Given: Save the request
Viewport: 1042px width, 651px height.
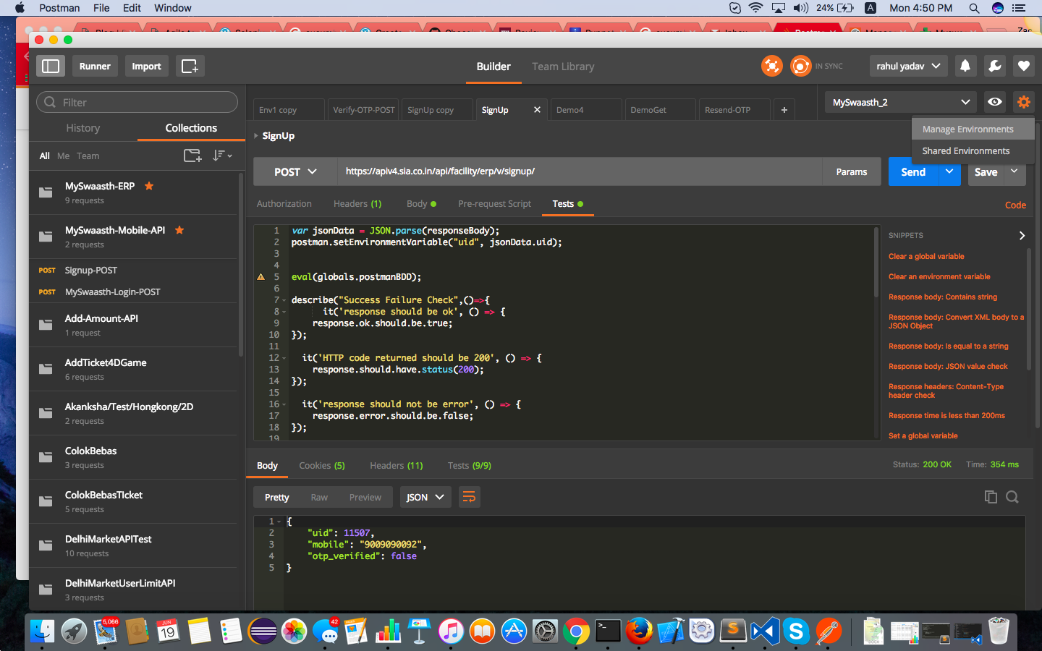Looking at the screenshot, I should point(986,172).
